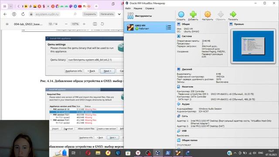Open the Машина menu
This screenshot has width=279, height=157.
click(x=138, y=8)
